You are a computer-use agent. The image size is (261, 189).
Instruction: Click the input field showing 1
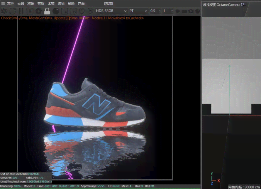point(167,11)
